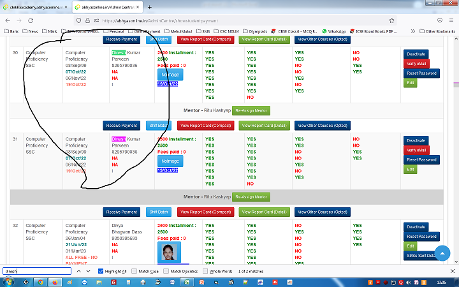Enable the Match Case checkbox
This screenshot has width=459, height=287.
pos(135,271)
